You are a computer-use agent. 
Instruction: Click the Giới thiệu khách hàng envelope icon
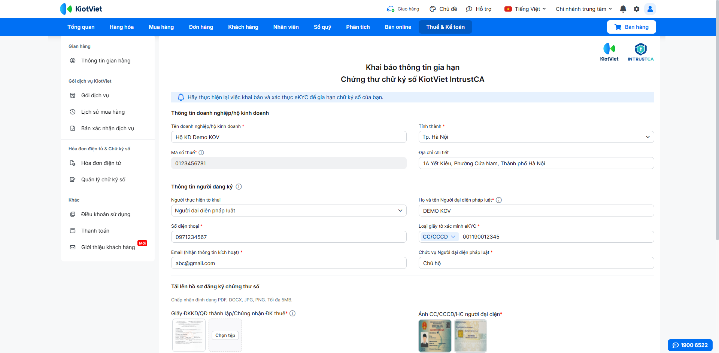coord(73,247)
